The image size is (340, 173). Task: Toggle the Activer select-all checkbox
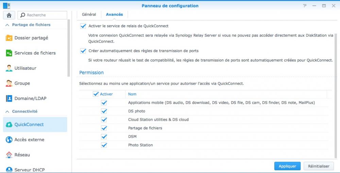[x=96, y=94]
